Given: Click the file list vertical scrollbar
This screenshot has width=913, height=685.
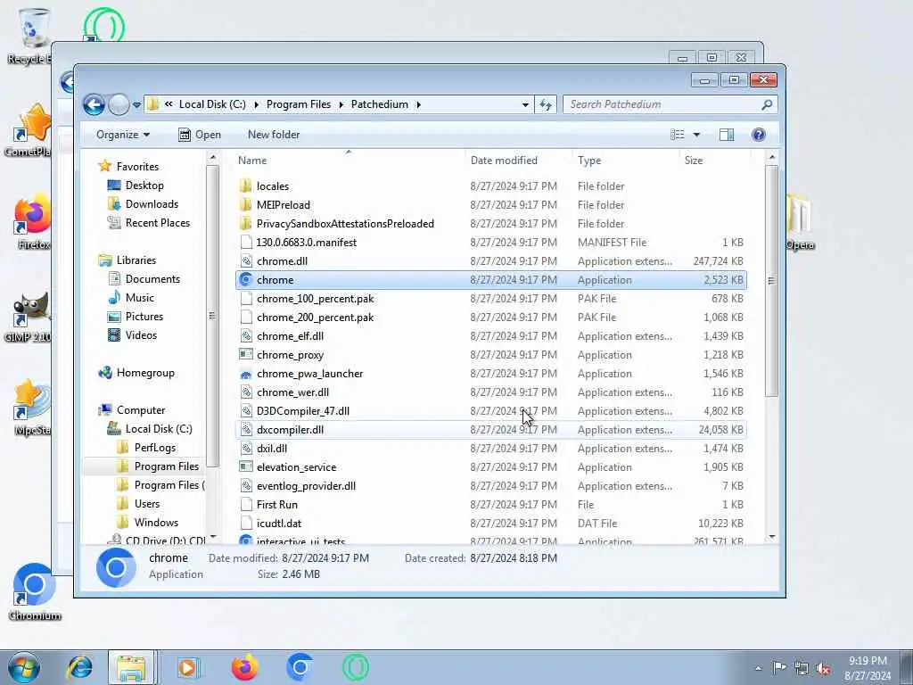Looking at the screenshot, I should pyautogui.click(x=771, y=281).
